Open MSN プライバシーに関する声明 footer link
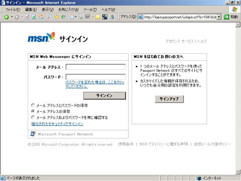Image resolution: width=241 pixels, height=181 pixels. 164,144
